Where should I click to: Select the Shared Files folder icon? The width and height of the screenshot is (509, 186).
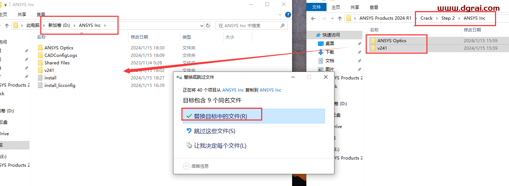[40, 63]
